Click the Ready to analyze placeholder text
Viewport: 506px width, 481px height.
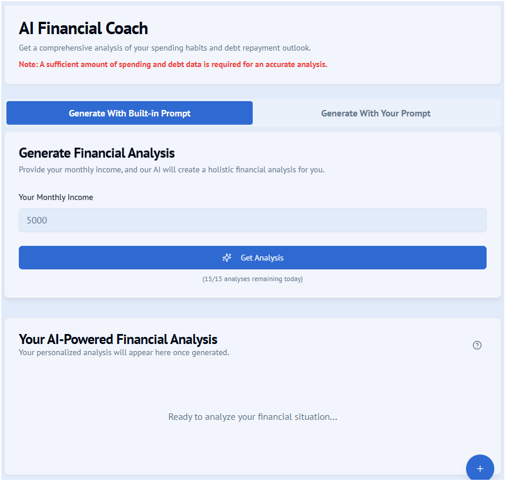coord(253,417)
